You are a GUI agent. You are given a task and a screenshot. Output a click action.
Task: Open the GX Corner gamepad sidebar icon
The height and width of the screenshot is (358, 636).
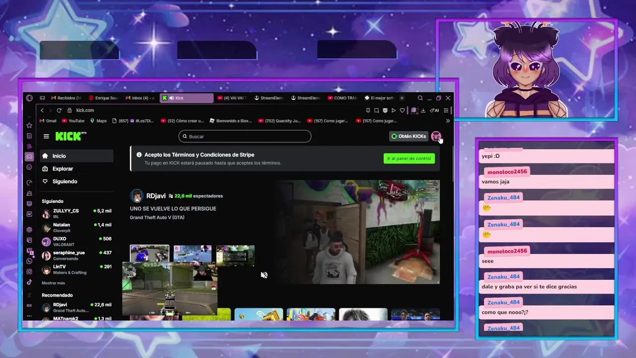tap(29, 157)
